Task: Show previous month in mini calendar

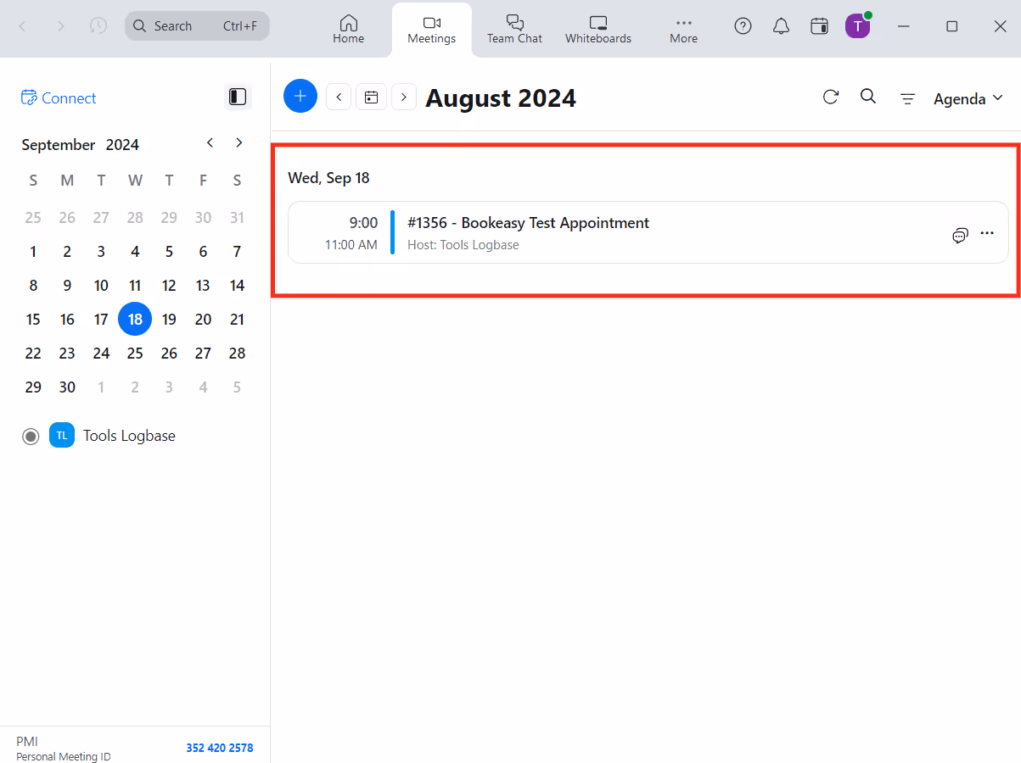Action: pos(210,142)
